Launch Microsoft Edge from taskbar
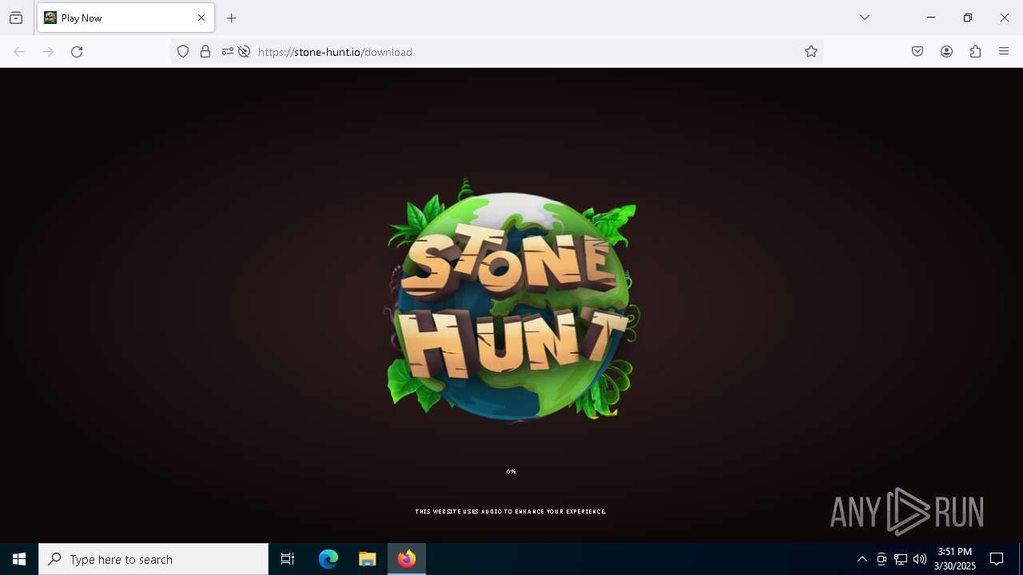1023x575 pixels. 328,559
